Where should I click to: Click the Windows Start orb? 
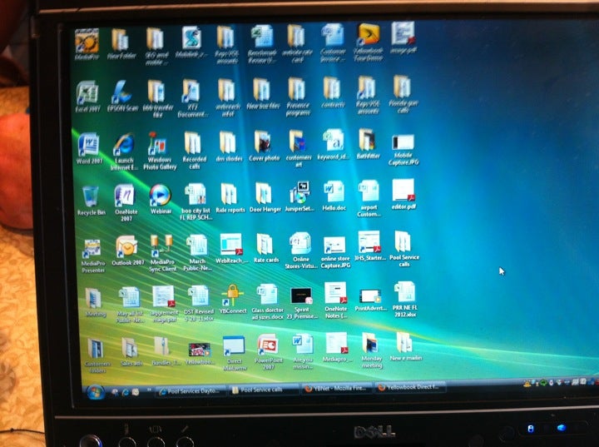[95, 392]
